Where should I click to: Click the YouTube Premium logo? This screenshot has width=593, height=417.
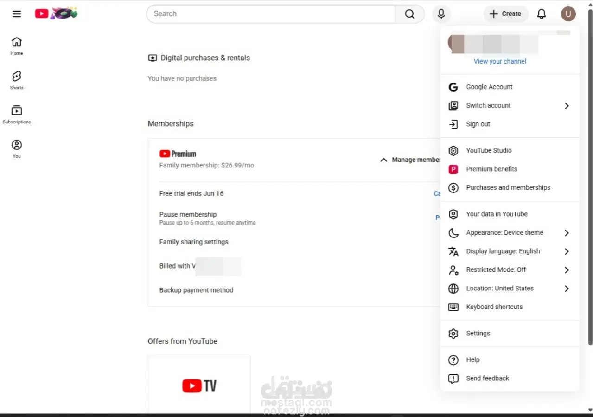tap(178, 154)
